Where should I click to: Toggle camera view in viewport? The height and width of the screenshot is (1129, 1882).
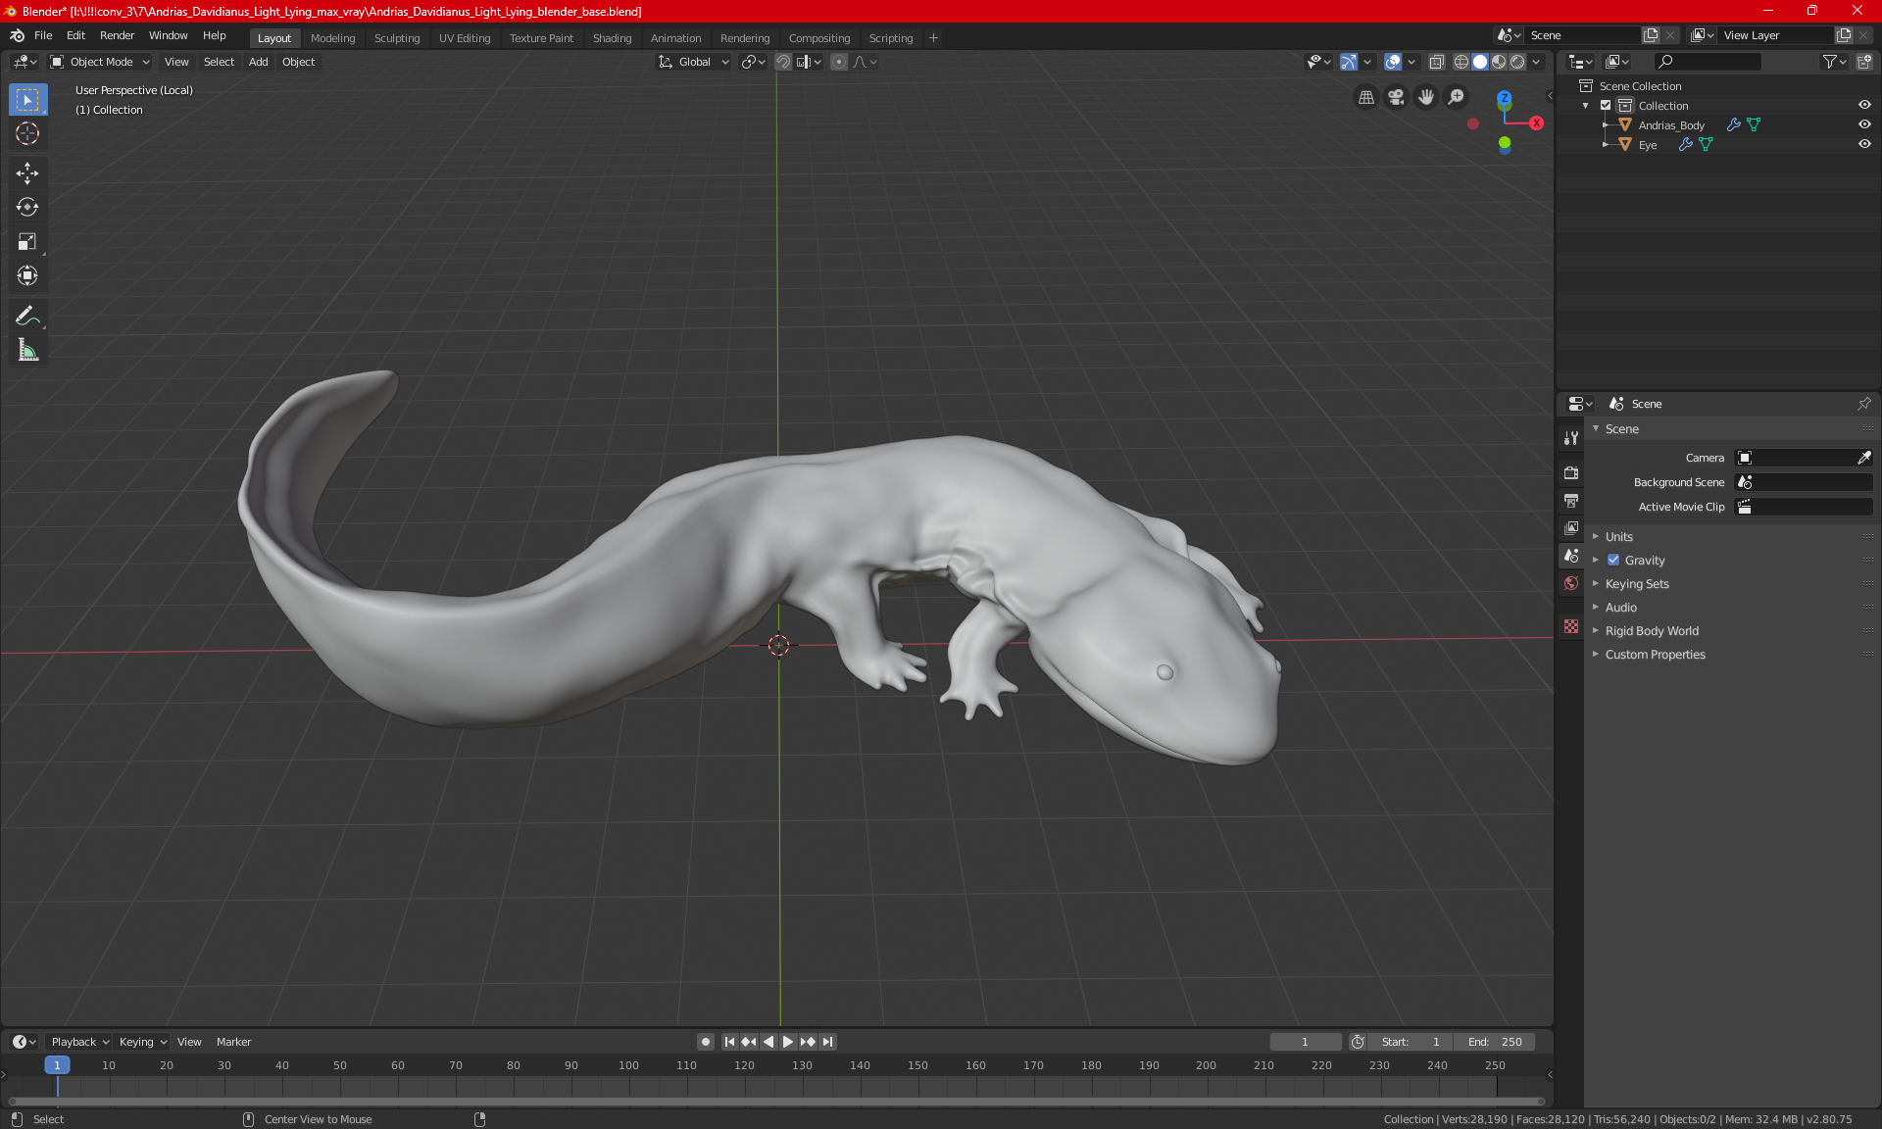pos(1396,97)
